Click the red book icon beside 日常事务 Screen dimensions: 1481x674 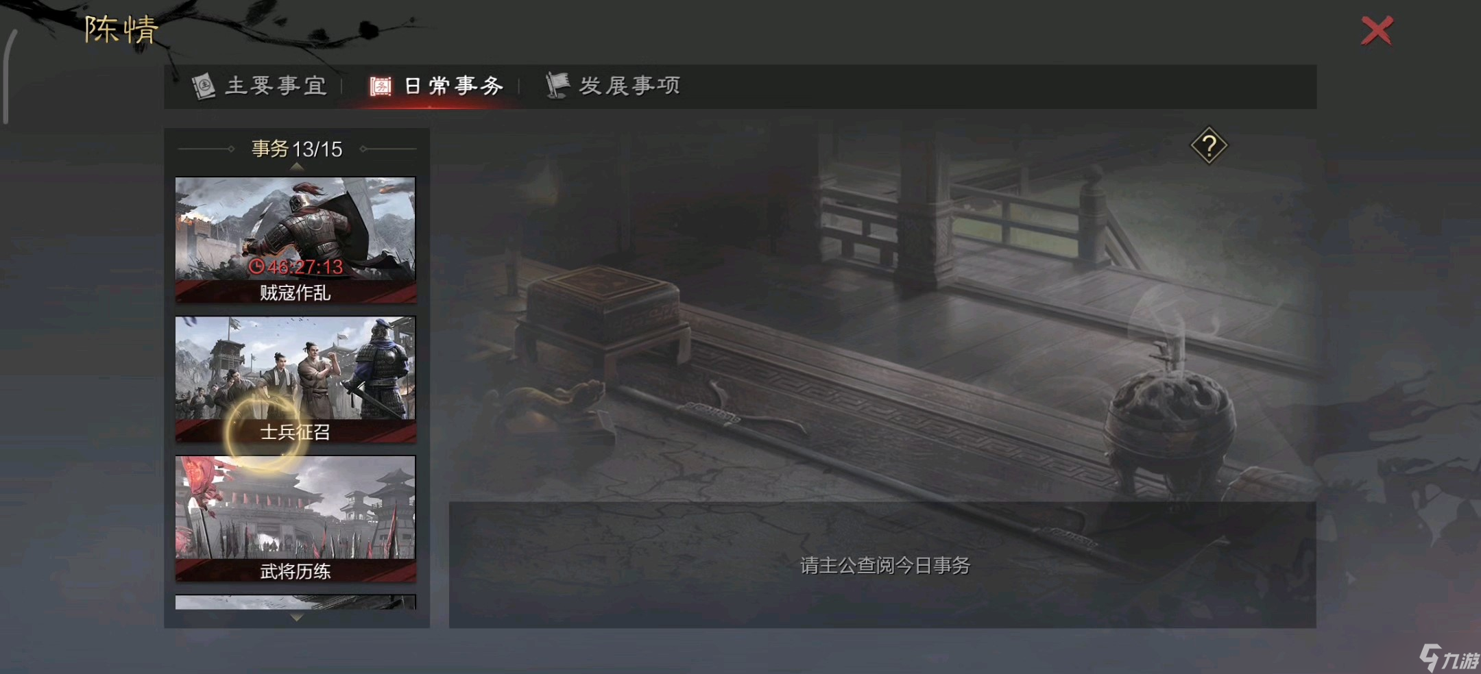(381, 86)
